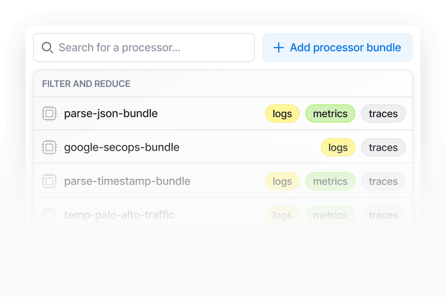The height and width of the screenshot is (302, 446).
Task: Focus the Search for a processor field
Action: (151, 48)
